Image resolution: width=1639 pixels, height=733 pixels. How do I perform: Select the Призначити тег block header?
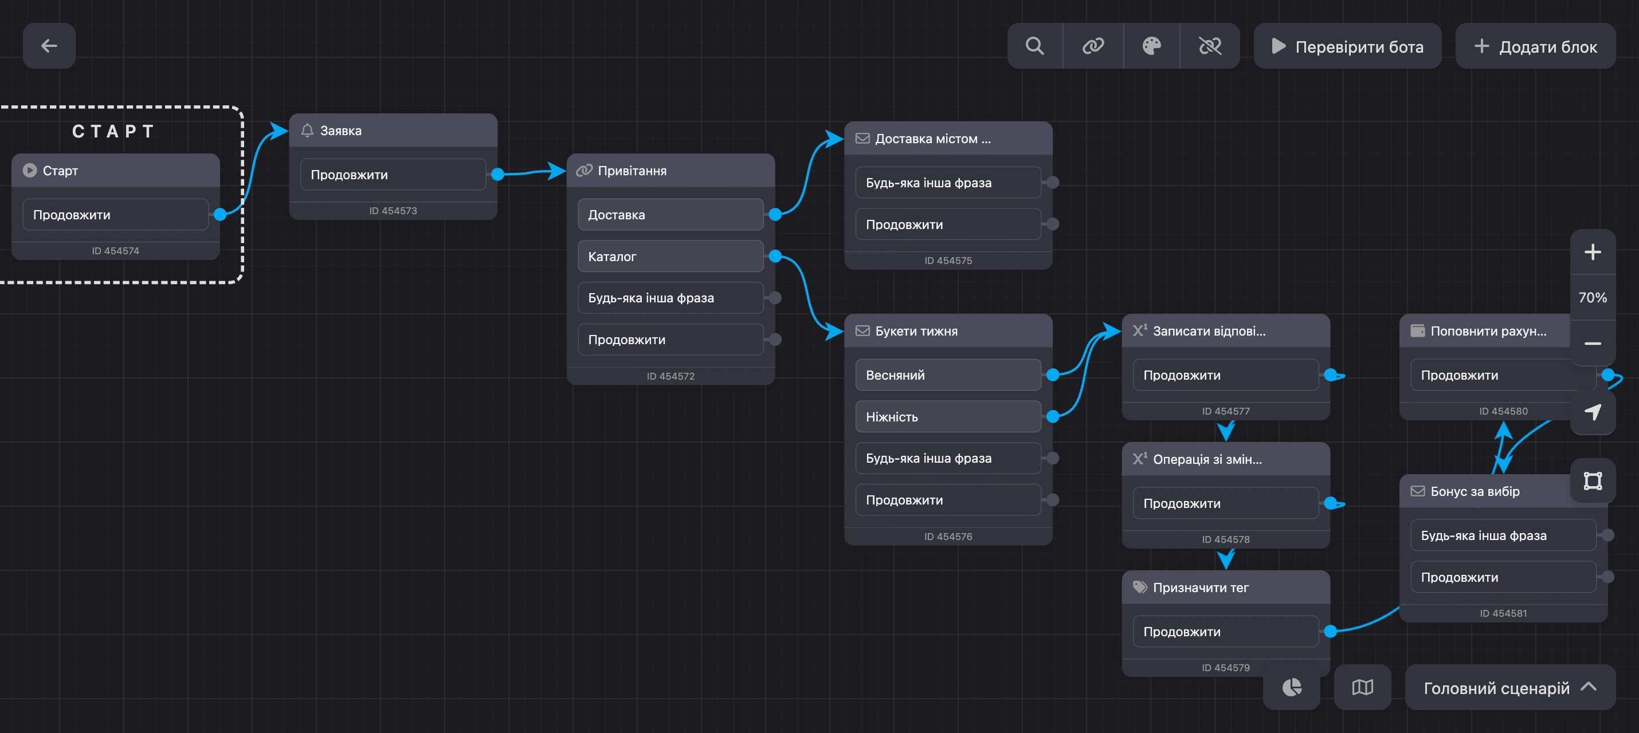pos(1225,588)
